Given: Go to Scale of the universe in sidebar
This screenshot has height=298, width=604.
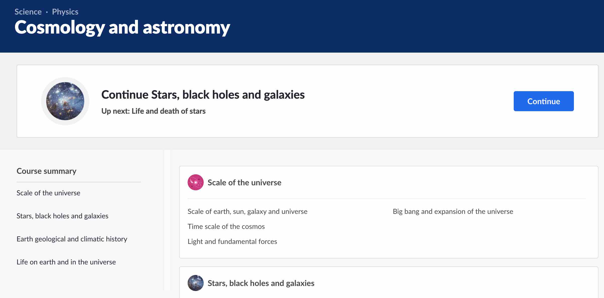Looking at the screenshot, I should pos(48,193).
